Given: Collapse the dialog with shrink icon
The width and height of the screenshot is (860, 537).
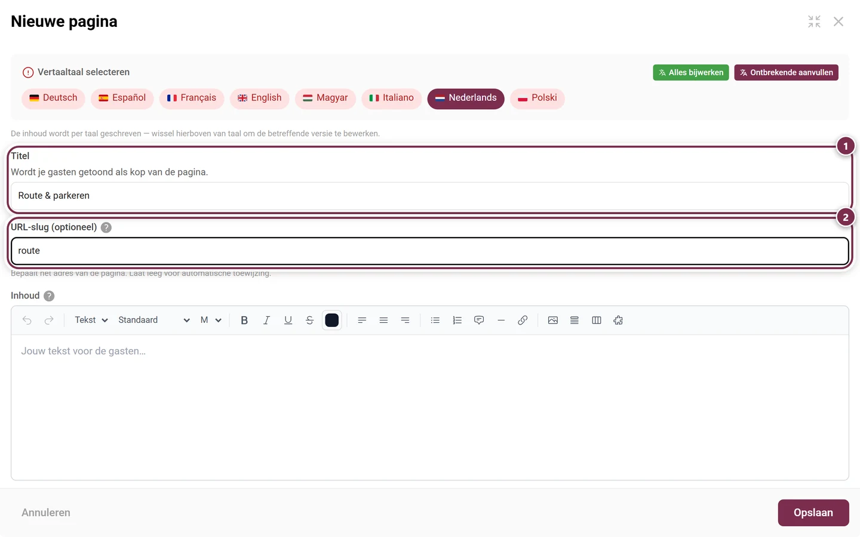Looking at the screenshot, I should click(814, 21).
